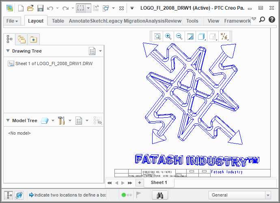Open the Model Tree settings dropdown arrow
Image resolution: width=280 pixels, height=203 pixels.
pos(70,121)
